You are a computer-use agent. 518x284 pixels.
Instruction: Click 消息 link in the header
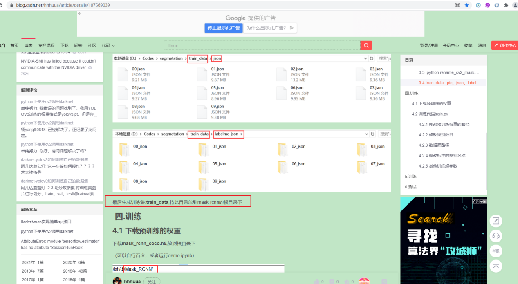click(x=482, y=45)
